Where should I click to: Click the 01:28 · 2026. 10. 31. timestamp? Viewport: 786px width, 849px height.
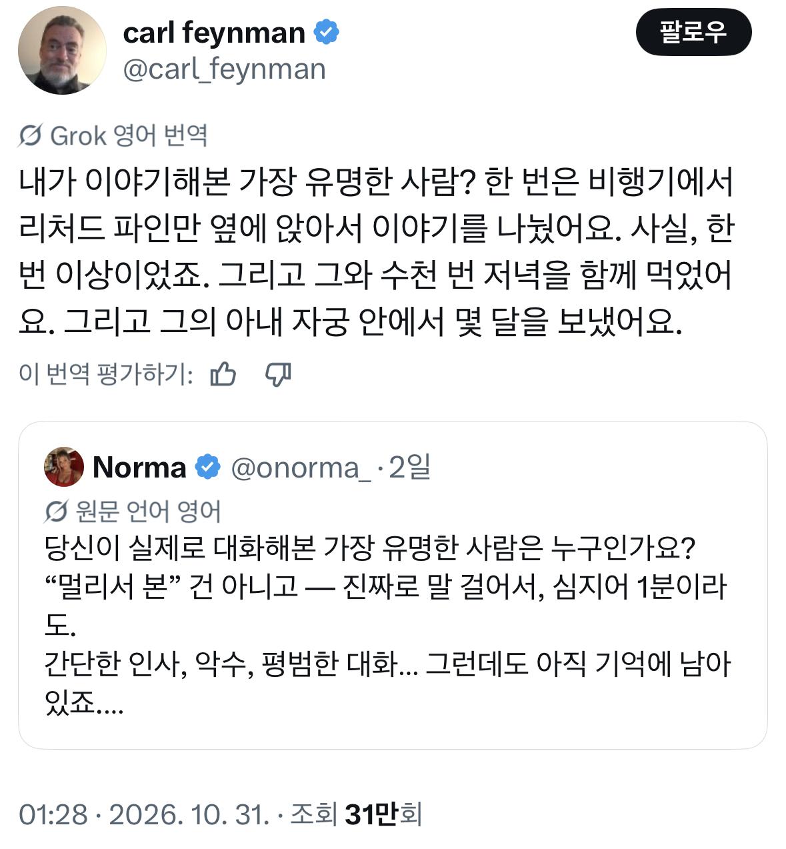[144, 814]
